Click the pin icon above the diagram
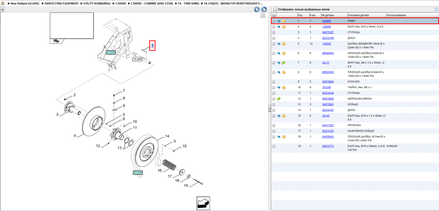Viewport: 439px width, 211px height. point(3,9)
